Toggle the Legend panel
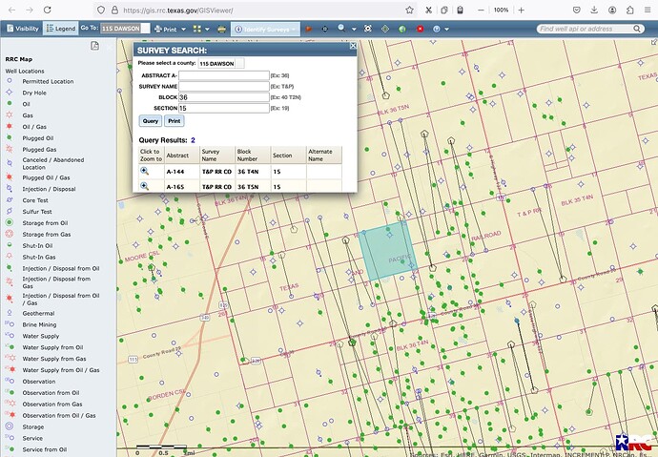The width and height of the screenshot is (658, 457). click(61, 30)
